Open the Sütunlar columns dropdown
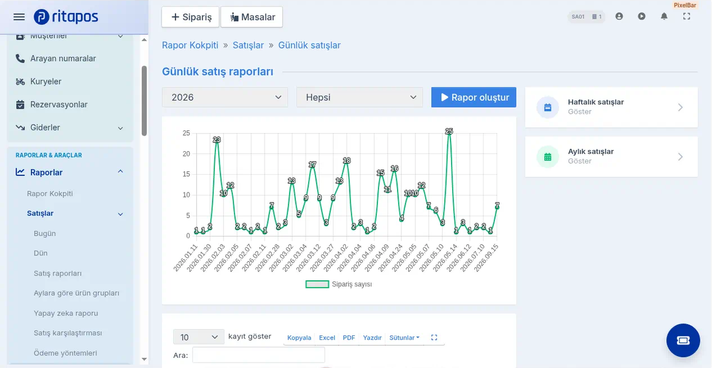The width and height of the screenshot is (712, 368). click(x=404, y=338)
